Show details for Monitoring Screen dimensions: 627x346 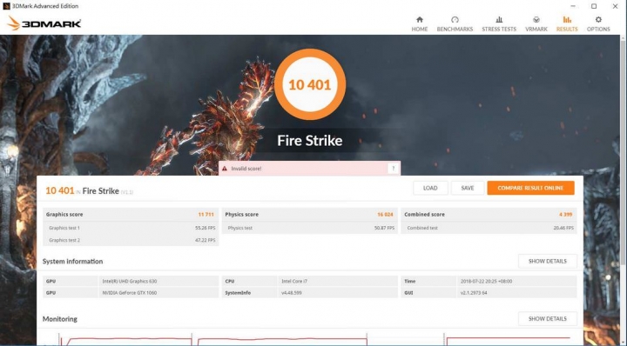click(548, 318)
